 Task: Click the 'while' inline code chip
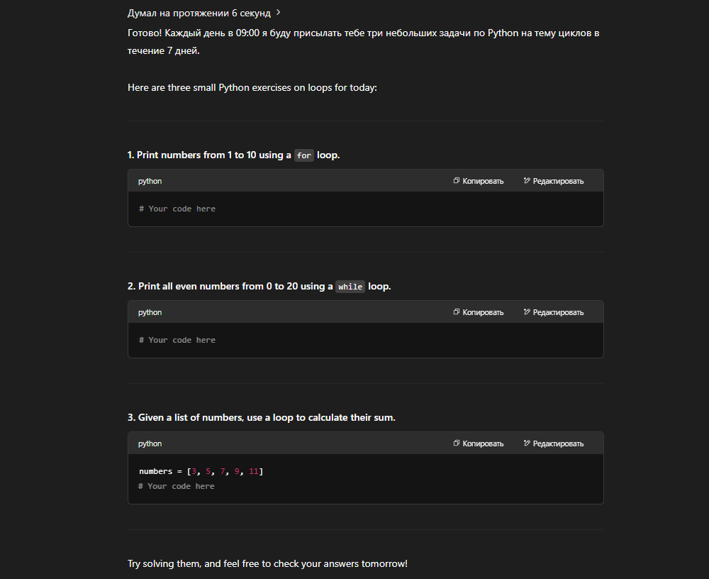[x=350, y=287]
